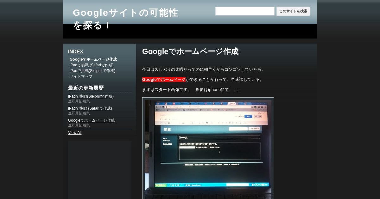Click paragraph starting 今日は久しぶりの休暇
The width and height of the screenshot is (380, 199).
click(x=204, y=69)
